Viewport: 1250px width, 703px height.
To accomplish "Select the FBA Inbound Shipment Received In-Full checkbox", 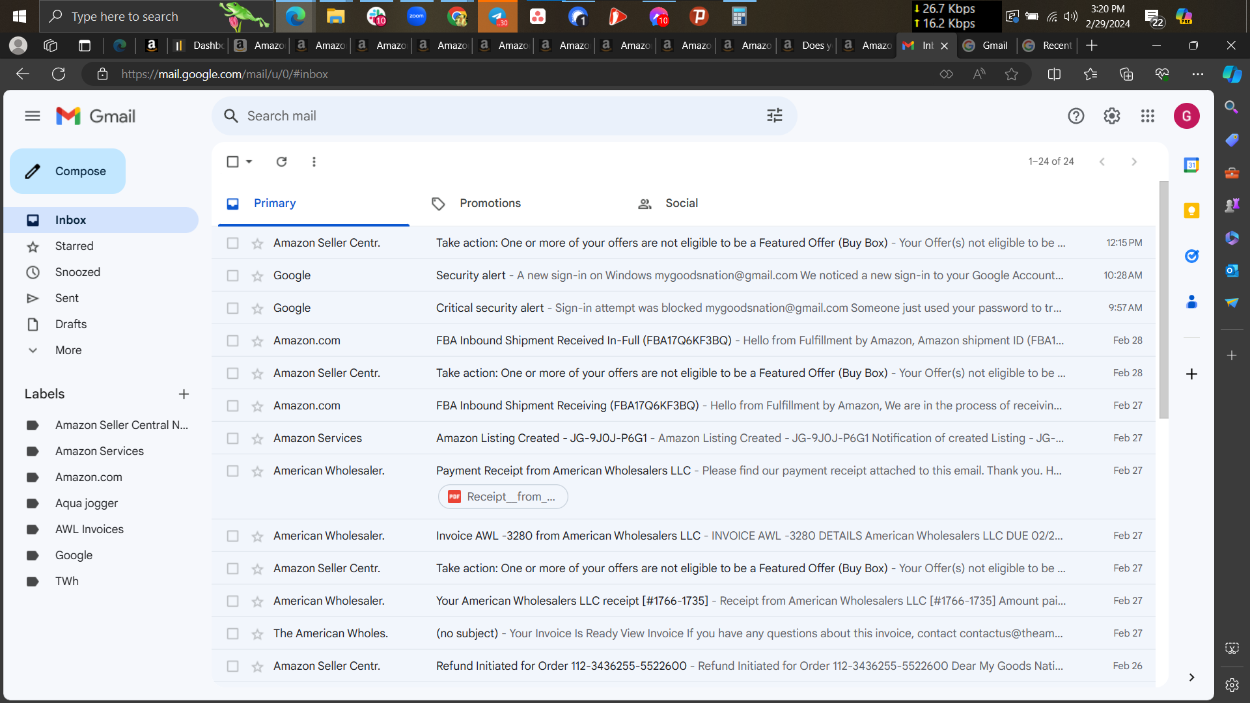I will tap(232, 340).
